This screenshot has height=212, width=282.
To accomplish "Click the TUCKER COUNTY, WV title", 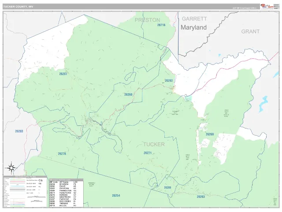I will click(18, 7).
